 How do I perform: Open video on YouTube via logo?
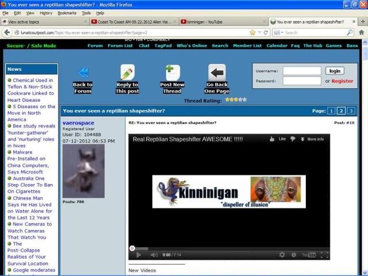pyautogui.click(x=309, y=255)
